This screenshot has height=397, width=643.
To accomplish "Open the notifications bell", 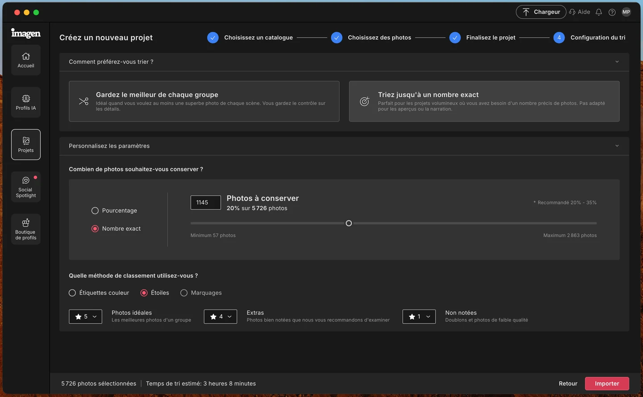I will point(599,12).
